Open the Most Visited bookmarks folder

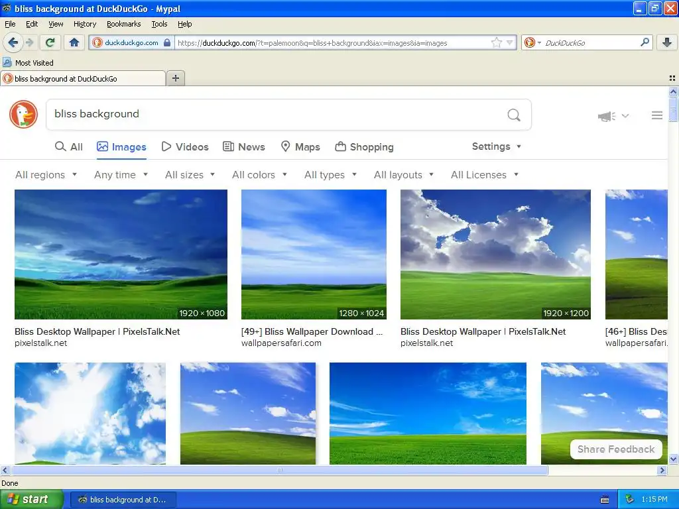29,63
